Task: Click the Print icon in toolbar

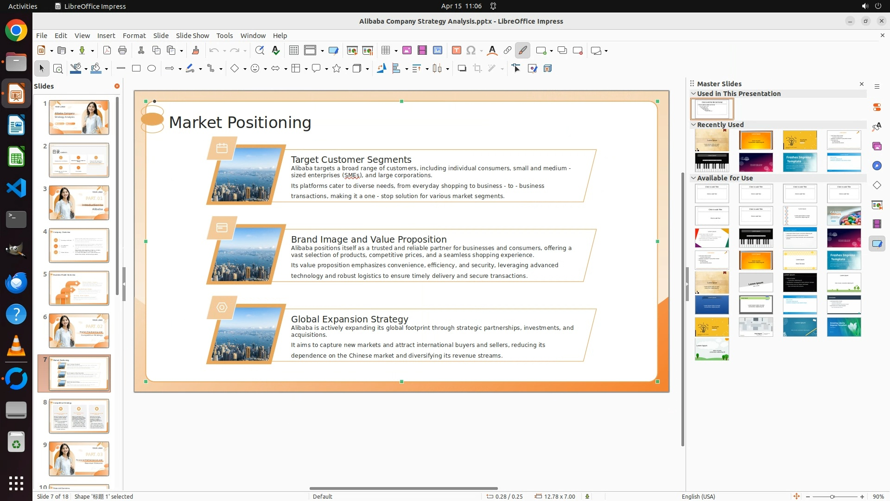Action: click(122, 51)
